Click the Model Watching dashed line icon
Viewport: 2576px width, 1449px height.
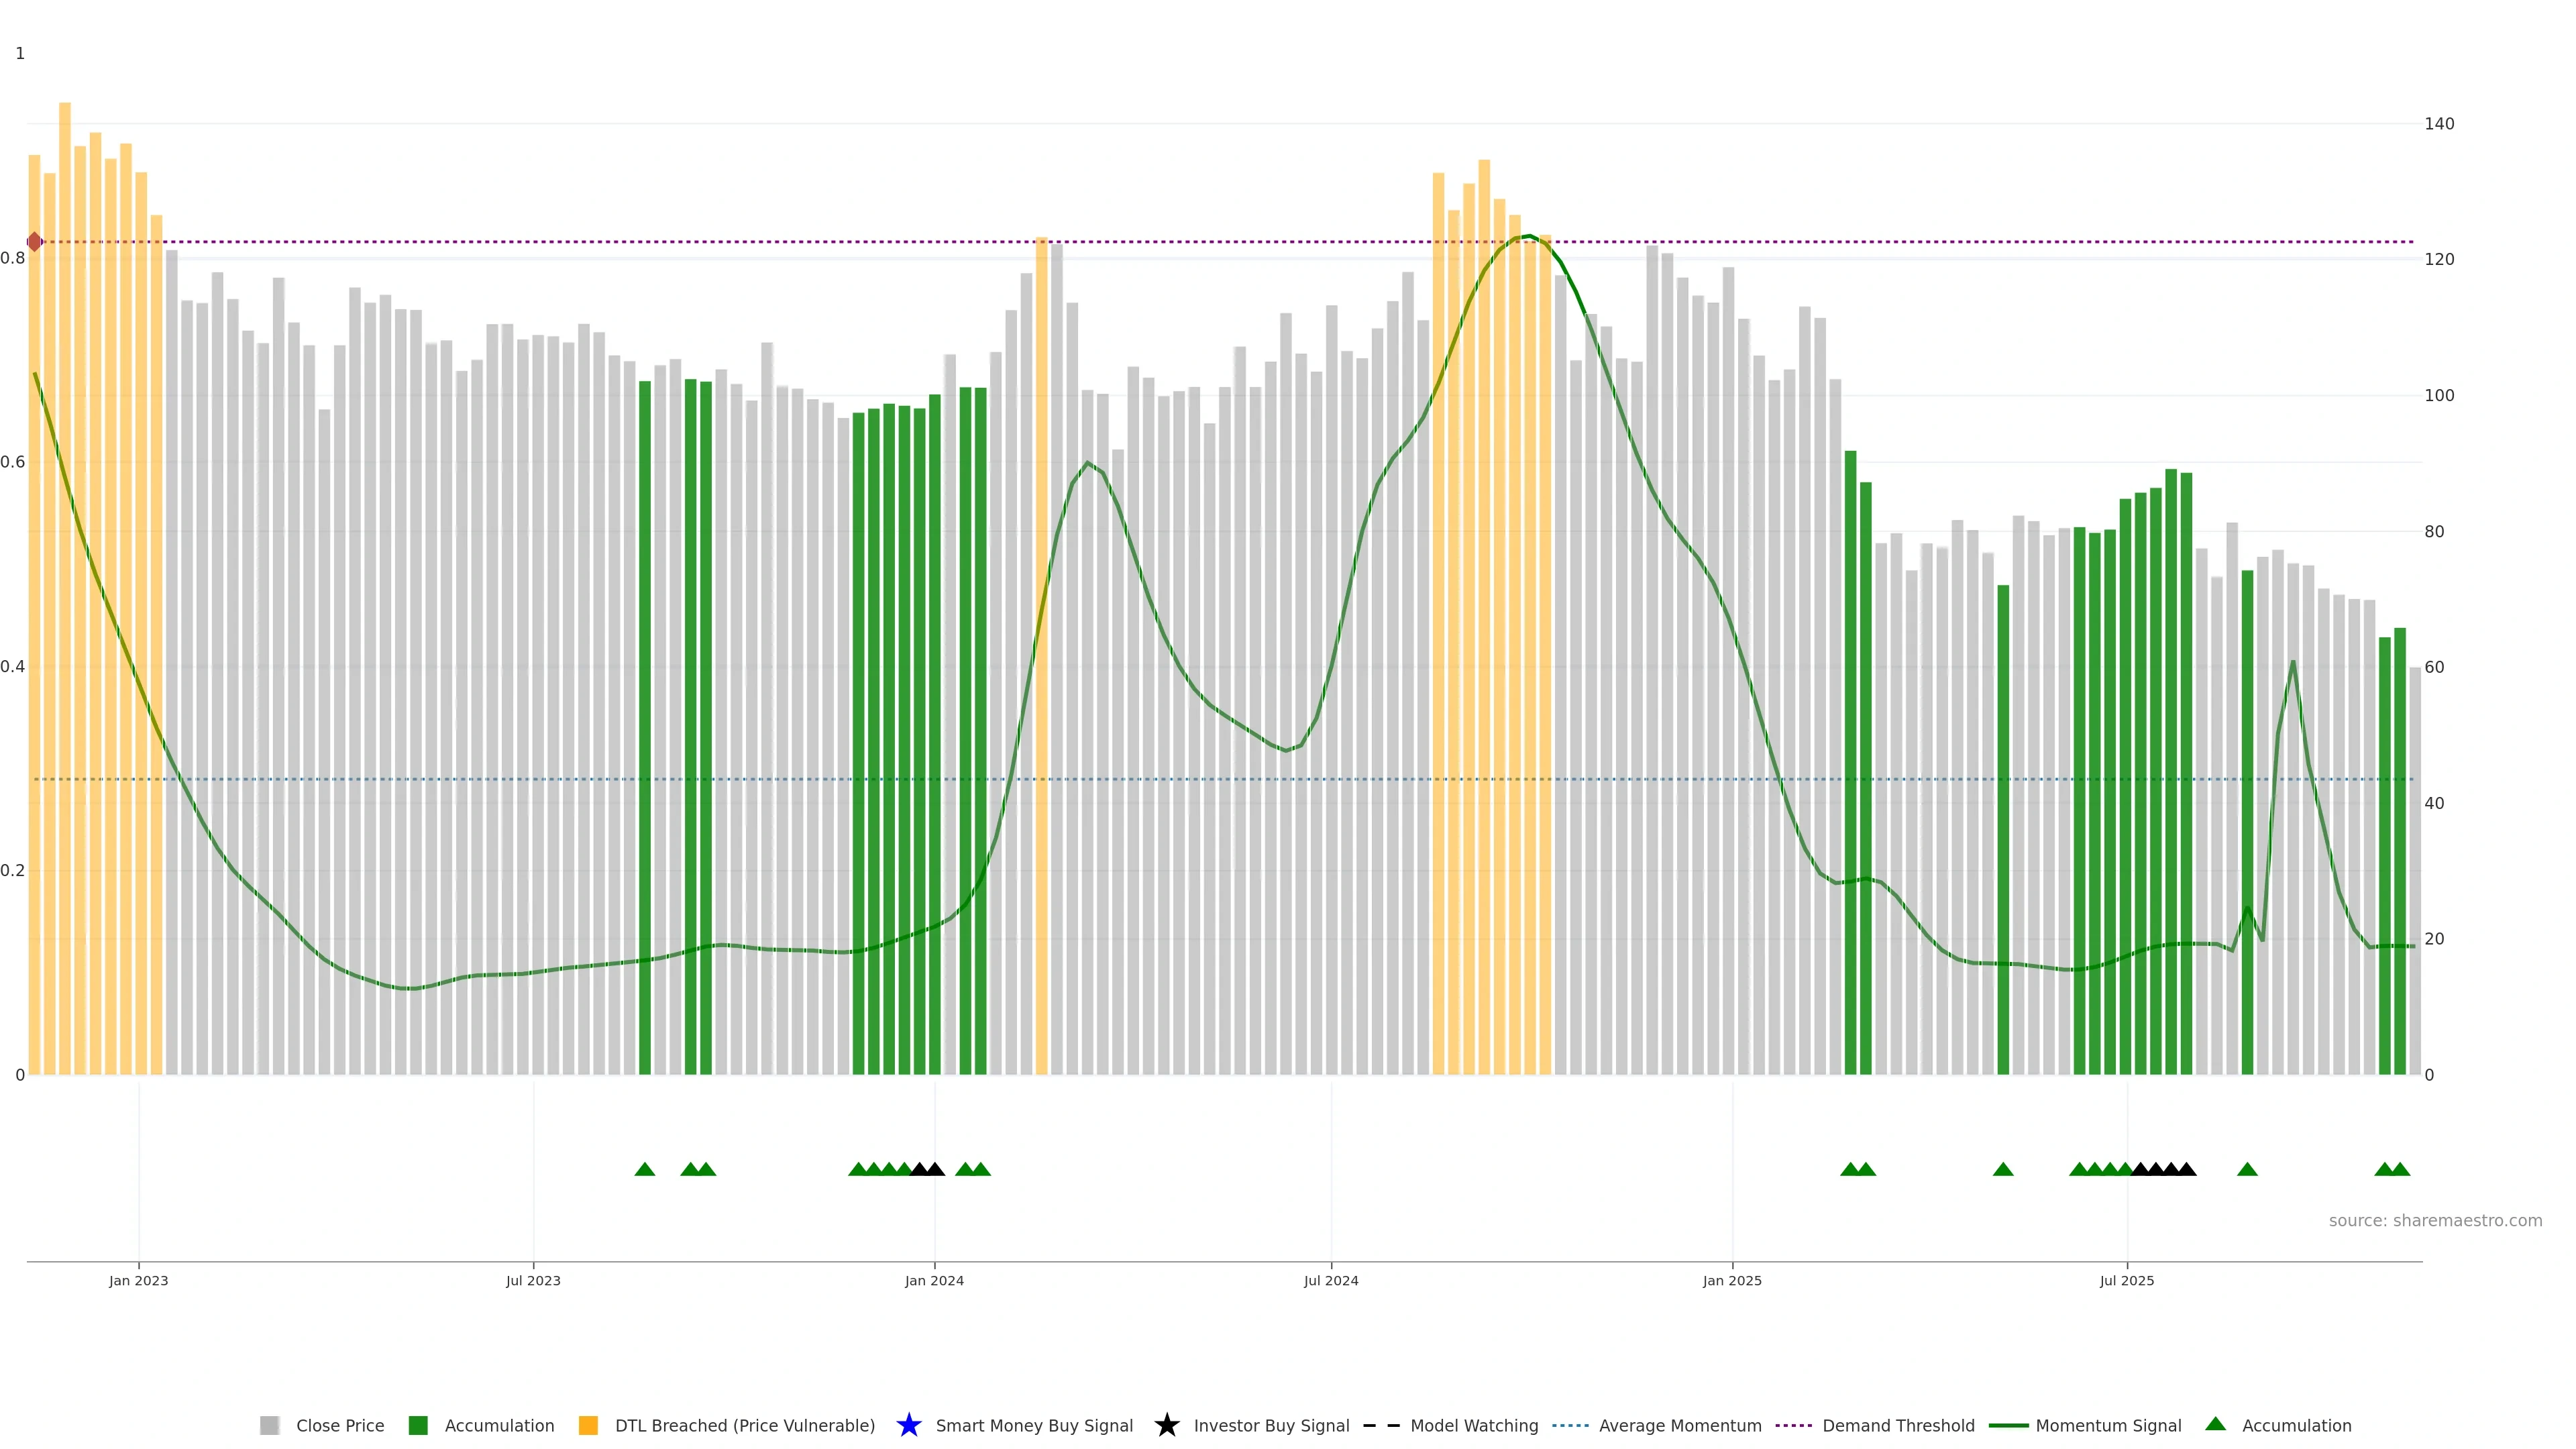pyautogui.click(x=1381, y=1425)
